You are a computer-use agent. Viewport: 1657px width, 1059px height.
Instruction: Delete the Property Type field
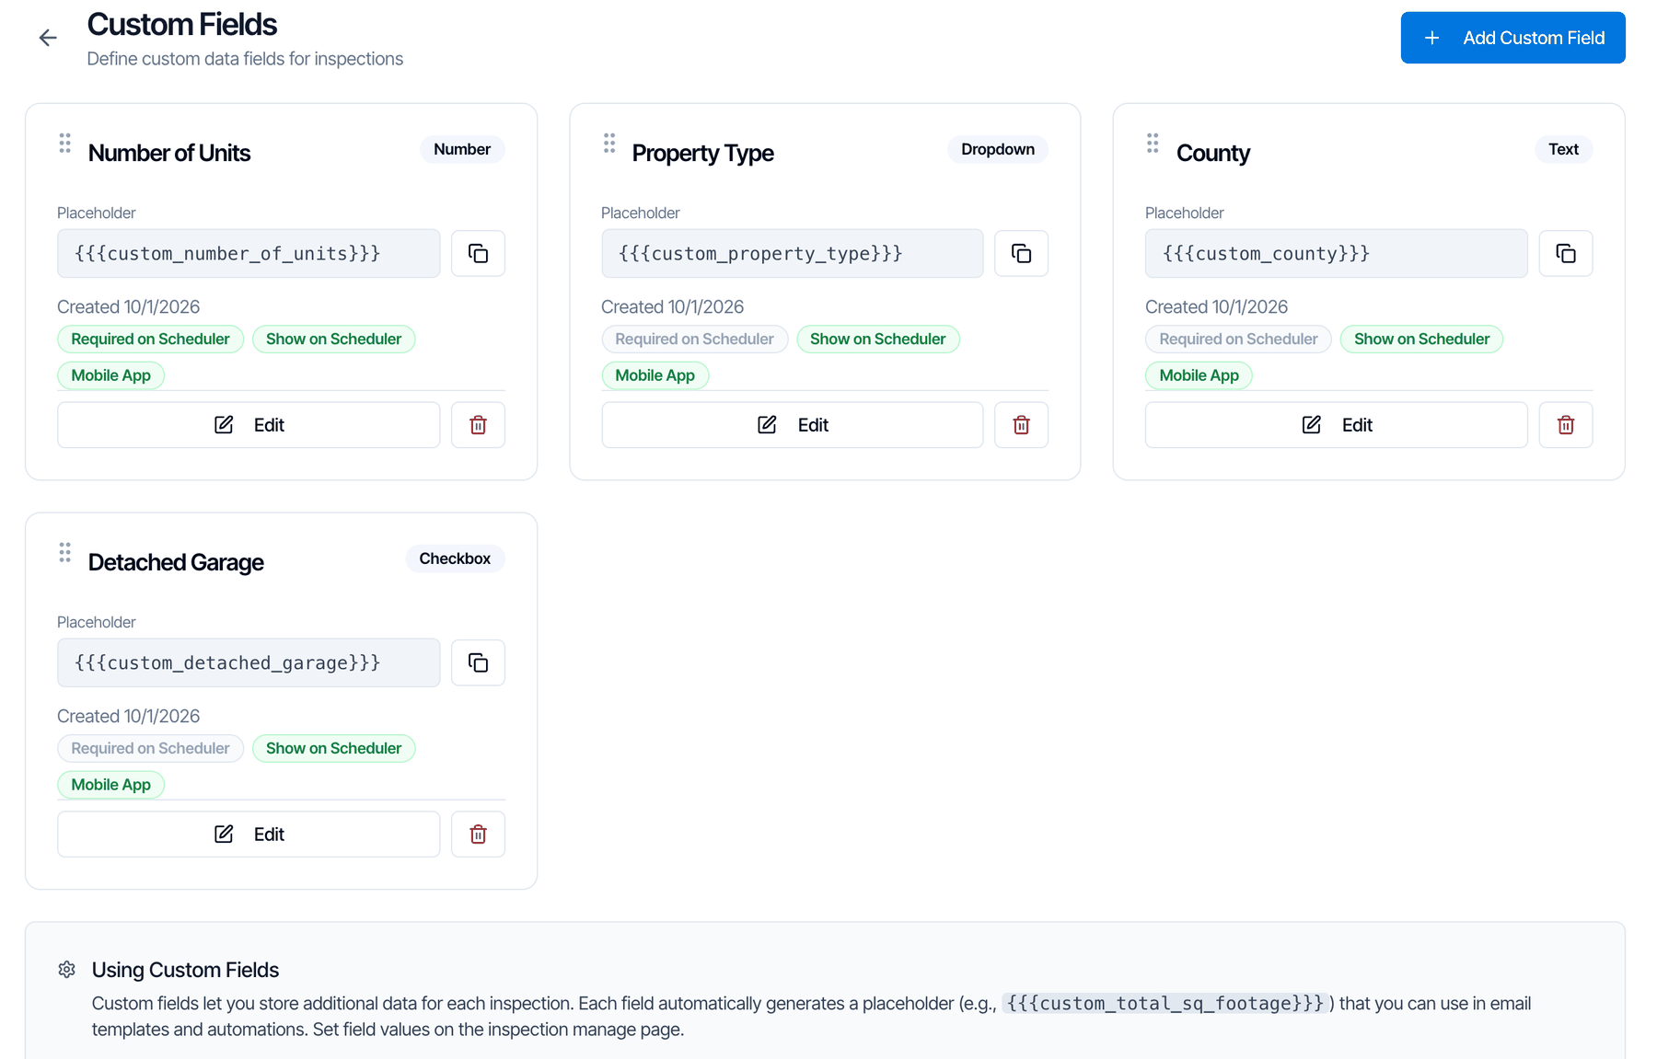pyautogui.click(x=1021, y=425)
